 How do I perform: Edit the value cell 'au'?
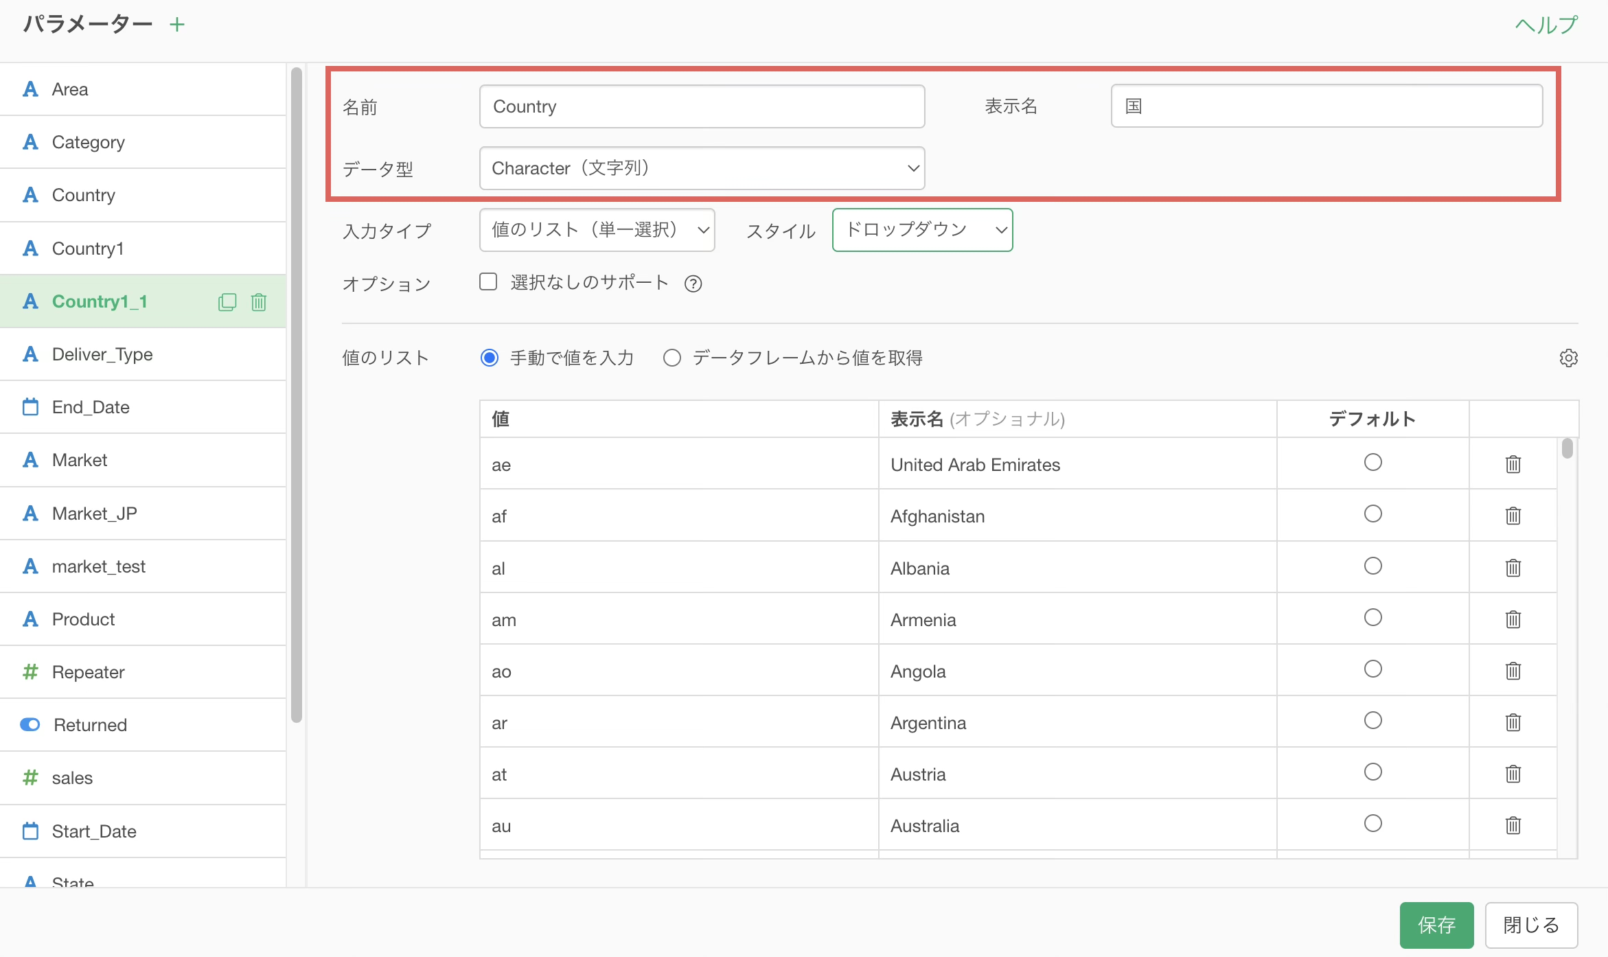coord(679,825)
